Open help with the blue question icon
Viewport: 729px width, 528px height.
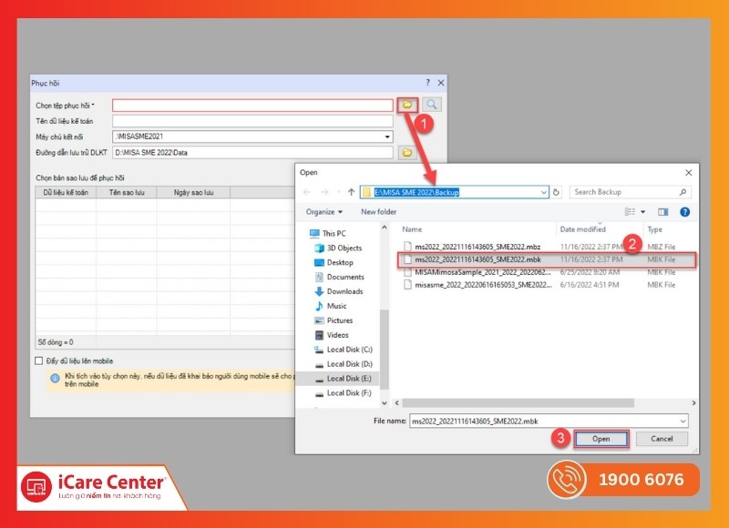click(x=684, y=212)
